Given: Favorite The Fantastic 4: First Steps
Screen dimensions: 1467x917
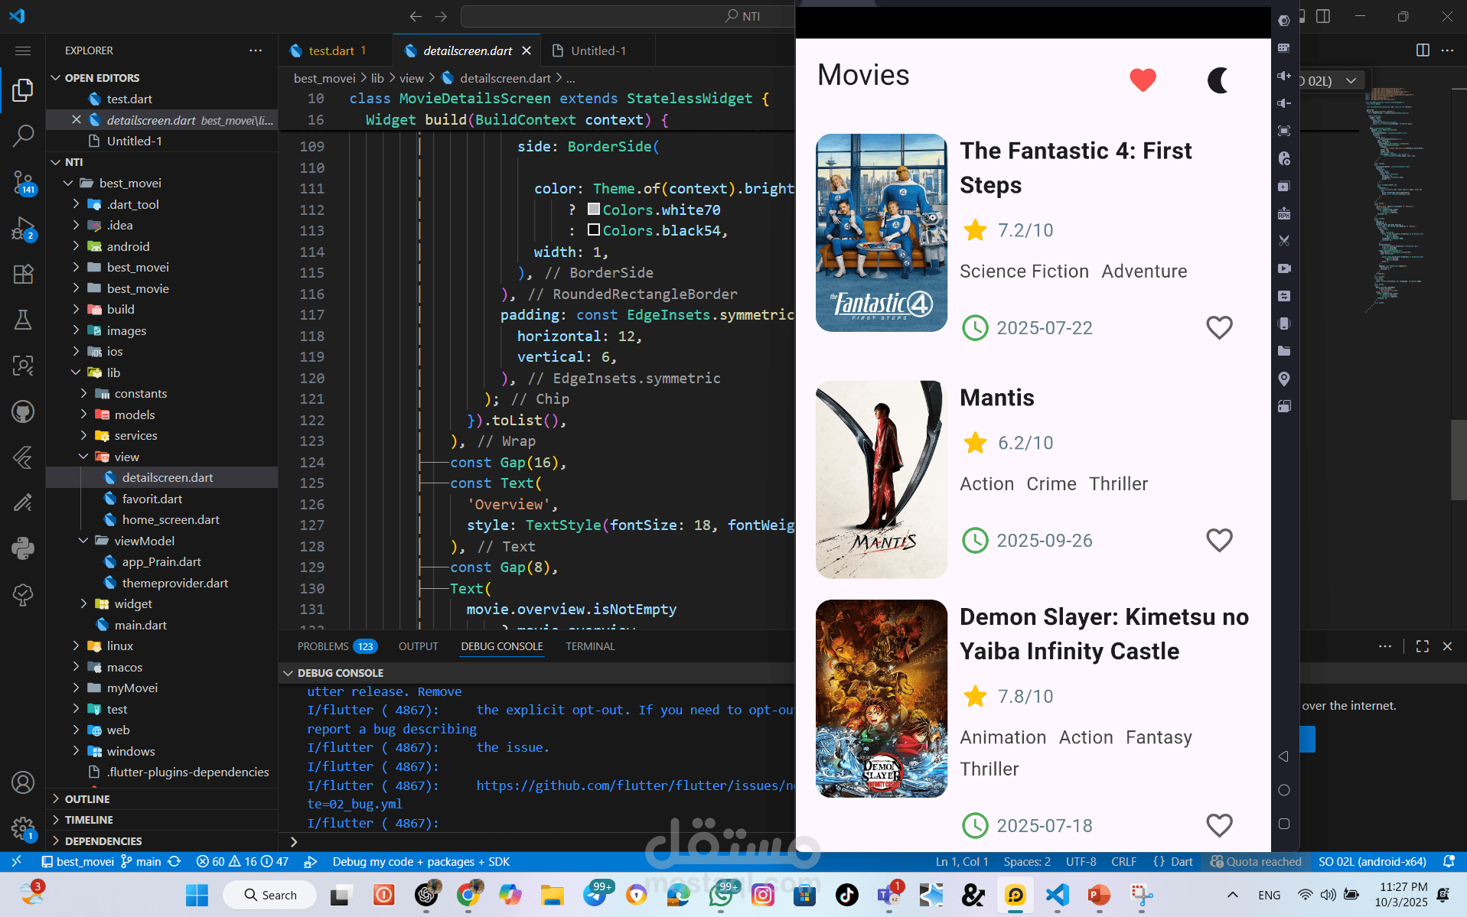Looking at the screenshot, I should 1219,327.
